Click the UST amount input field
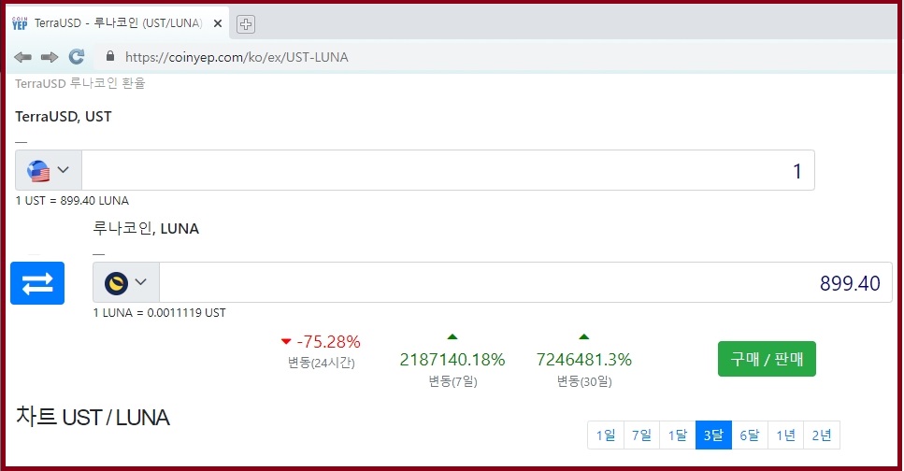Viewport: 904px width, 471px height. [x=448, y=170]
